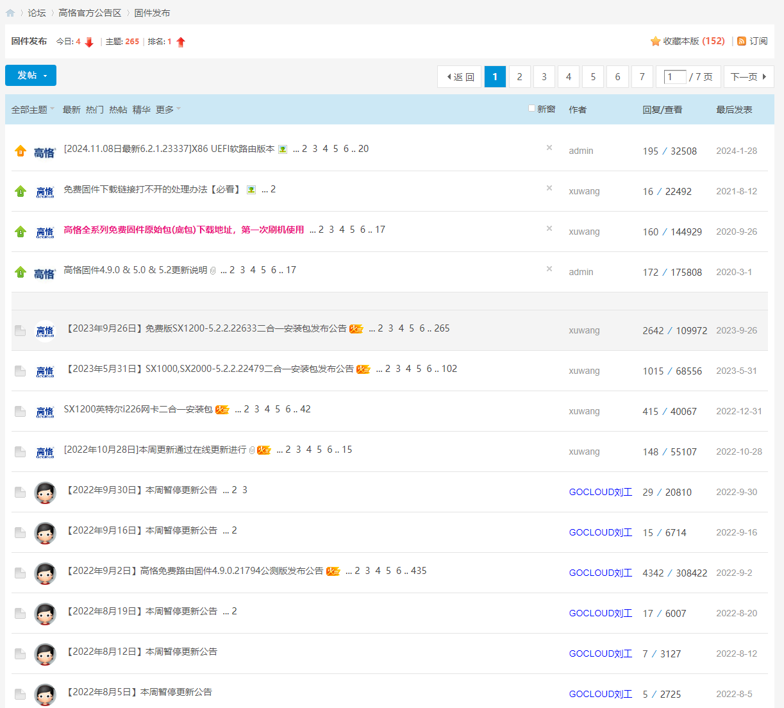The height and width of the screenshot is (708, 784).
Task: Hide the X86 UEFI pinned thread with X
Action: pyautogui.click(x=549, y=147)
